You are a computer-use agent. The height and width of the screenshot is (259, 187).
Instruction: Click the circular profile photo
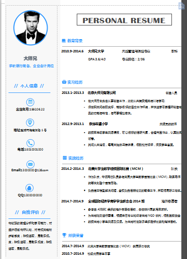31,28
